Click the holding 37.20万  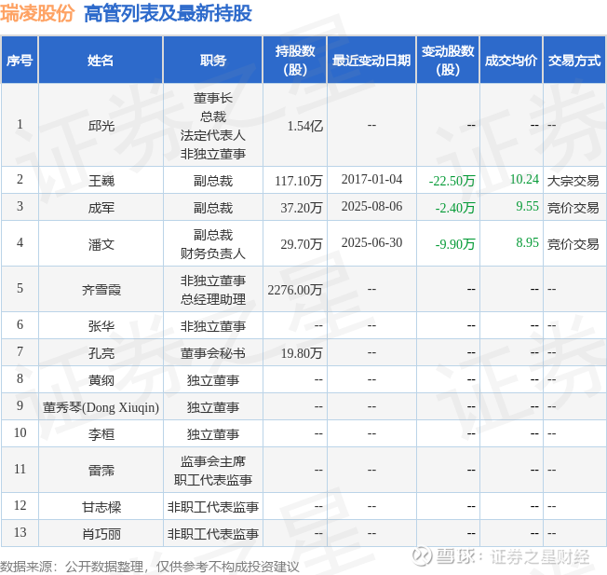click(x=302, y=207)
